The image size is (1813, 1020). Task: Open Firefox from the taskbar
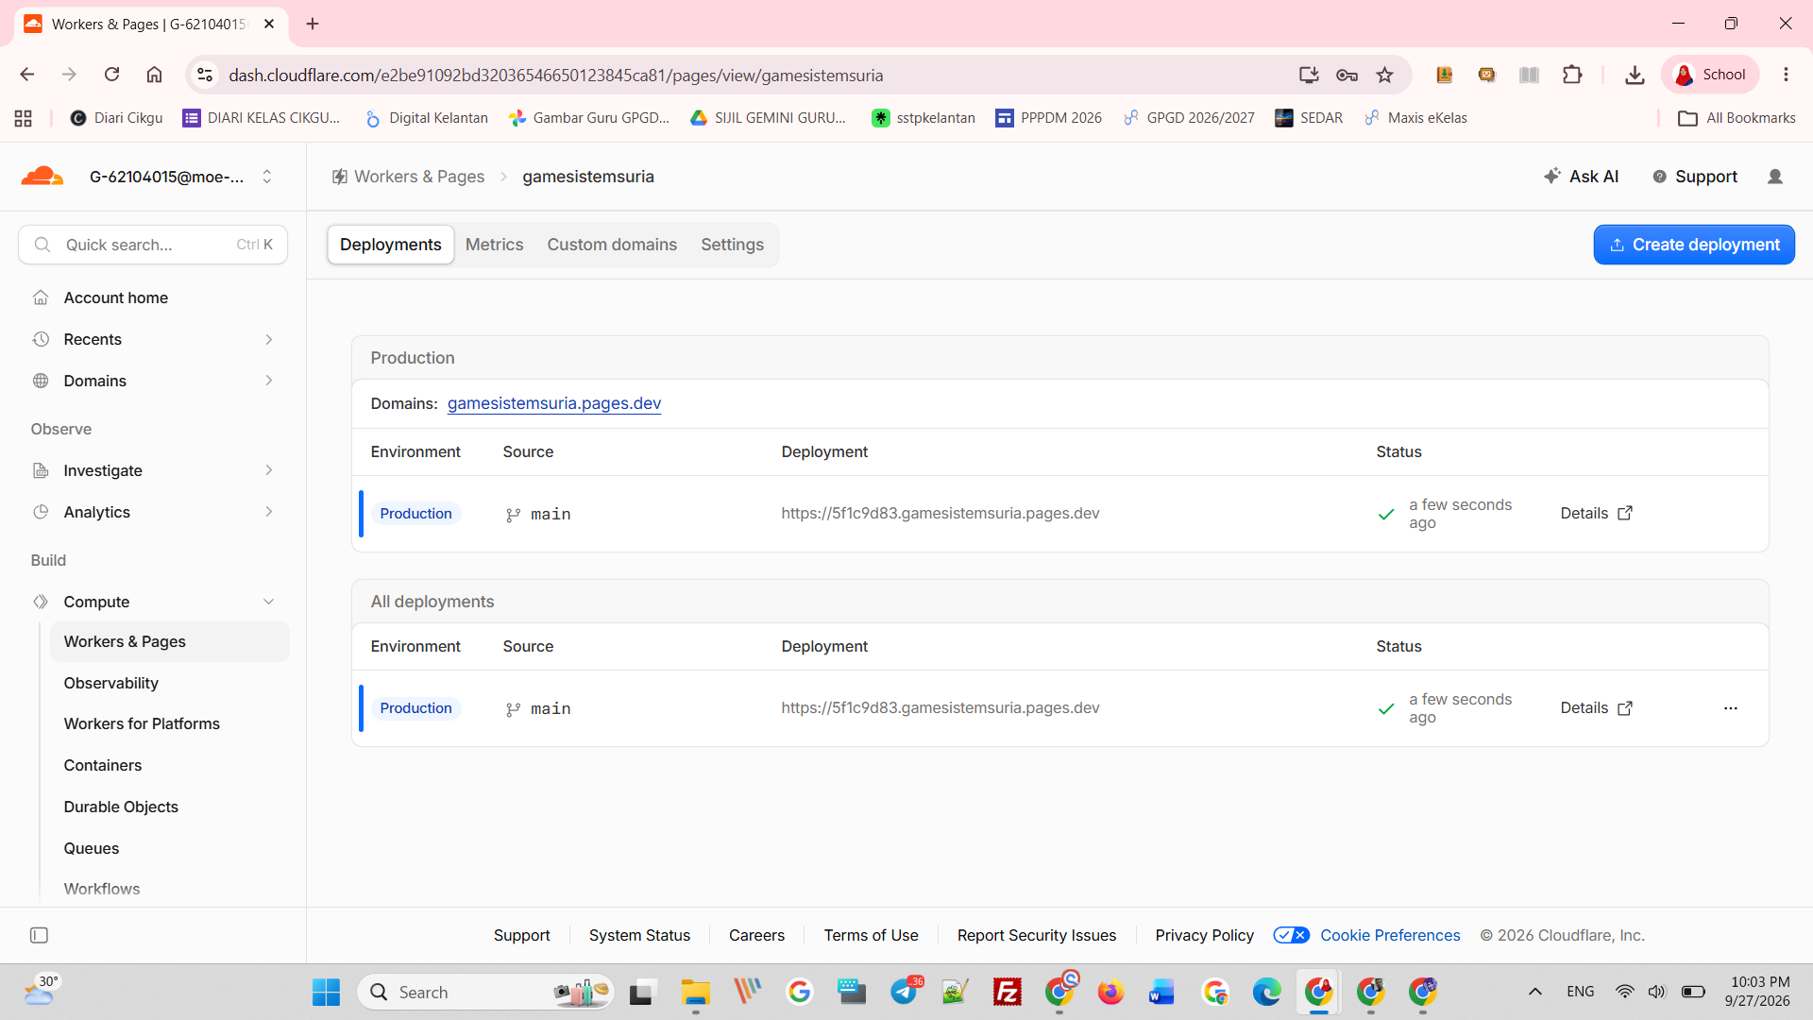(x=1110, y=992)
